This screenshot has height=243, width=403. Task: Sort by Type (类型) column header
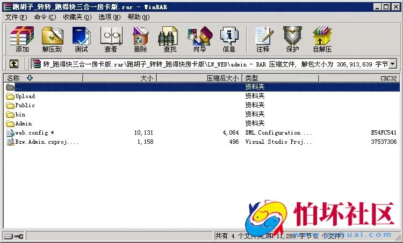[x=280, y=78]
